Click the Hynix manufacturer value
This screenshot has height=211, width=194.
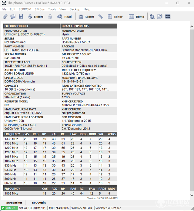tap(65, 34)
